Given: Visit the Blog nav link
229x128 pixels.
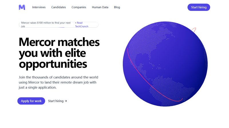Looking at the screenshot, I should pyautogui.click(x=117, y=7).
